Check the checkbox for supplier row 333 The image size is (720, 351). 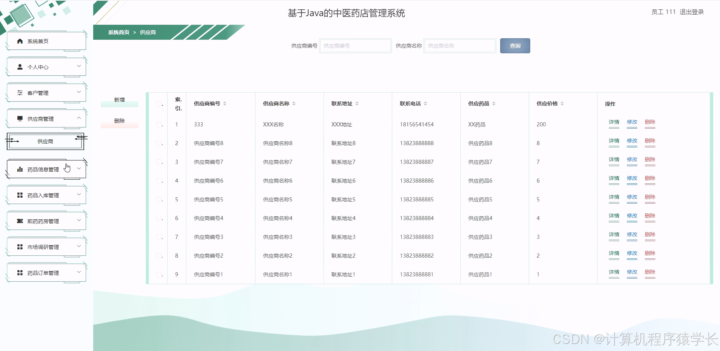159,124
